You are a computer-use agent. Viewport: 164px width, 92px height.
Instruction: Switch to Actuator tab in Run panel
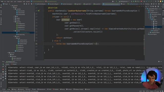[x=14, y=64]
